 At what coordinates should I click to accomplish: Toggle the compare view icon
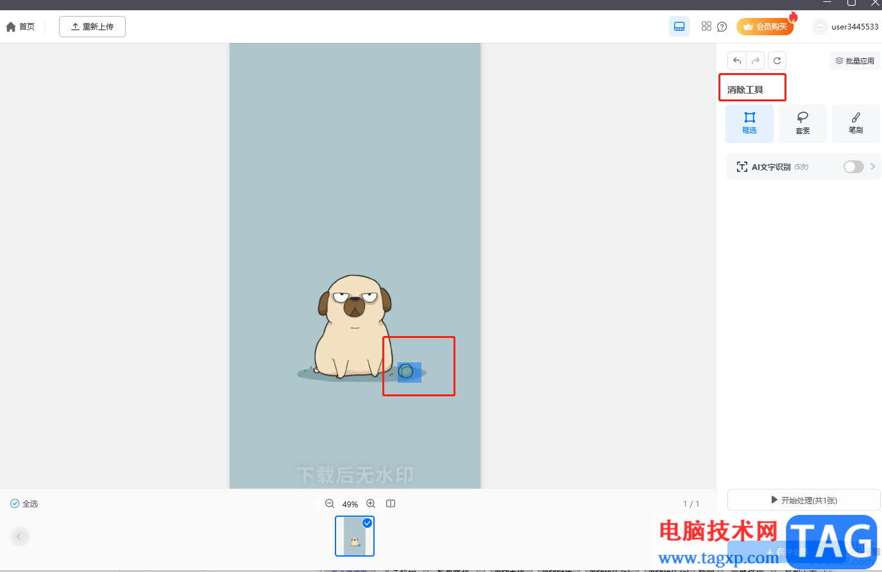click(391, 504)
